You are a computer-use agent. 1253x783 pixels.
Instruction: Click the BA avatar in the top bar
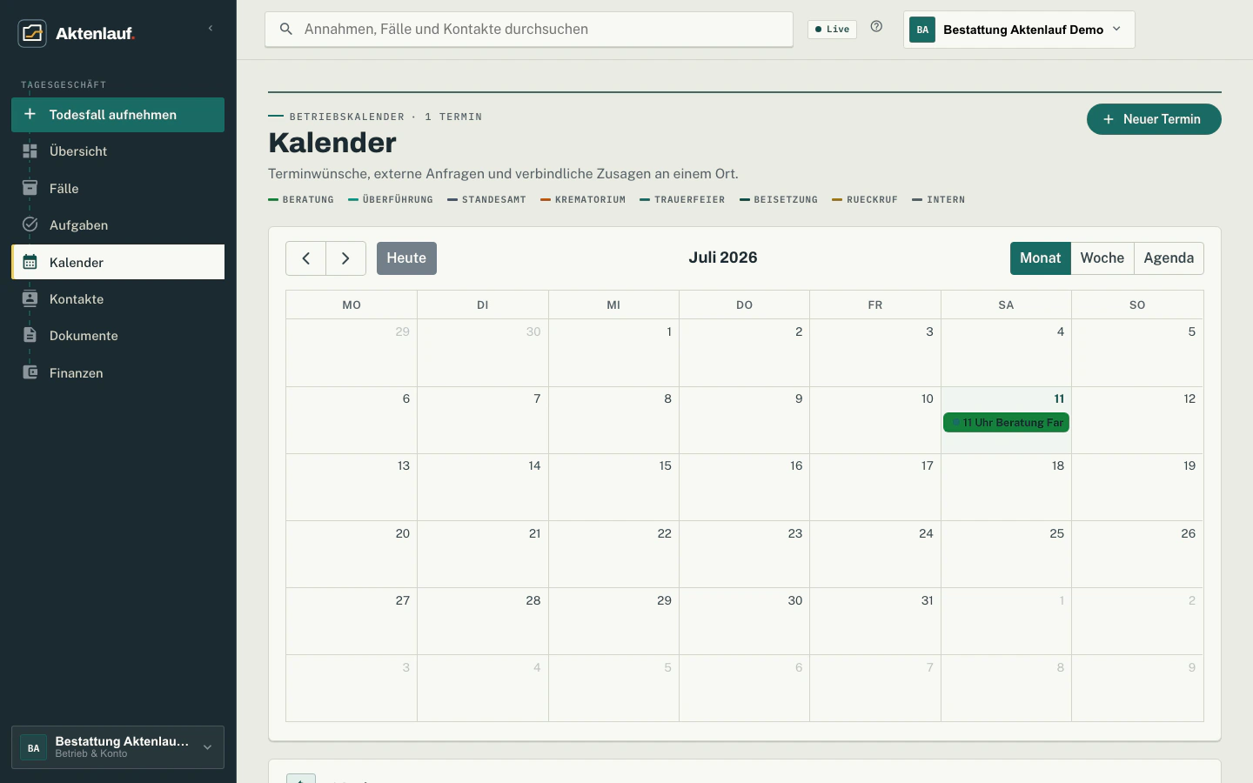(x=922, y=30)
